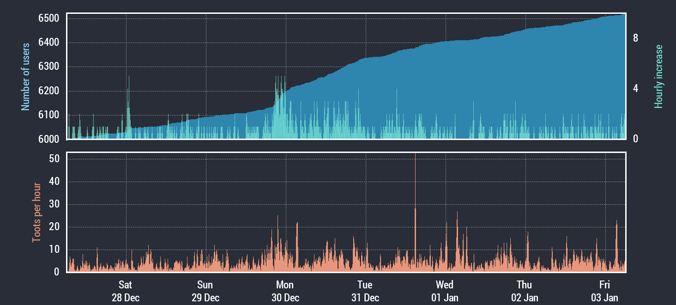The image size is (676, 305).
Task: Click the 50 tick on toots axis
Action: click(x=54, y=159)
